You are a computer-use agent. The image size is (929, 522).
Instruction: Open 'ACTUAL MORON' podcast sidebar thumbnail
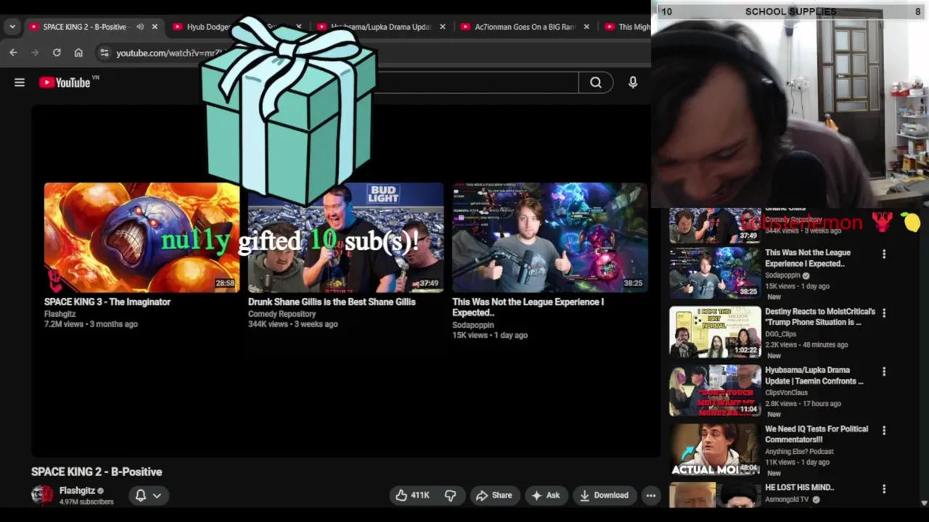coord(715,449)
